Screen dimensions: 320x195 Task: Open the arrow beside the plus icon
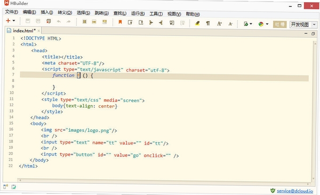click(x=14, y=21)
